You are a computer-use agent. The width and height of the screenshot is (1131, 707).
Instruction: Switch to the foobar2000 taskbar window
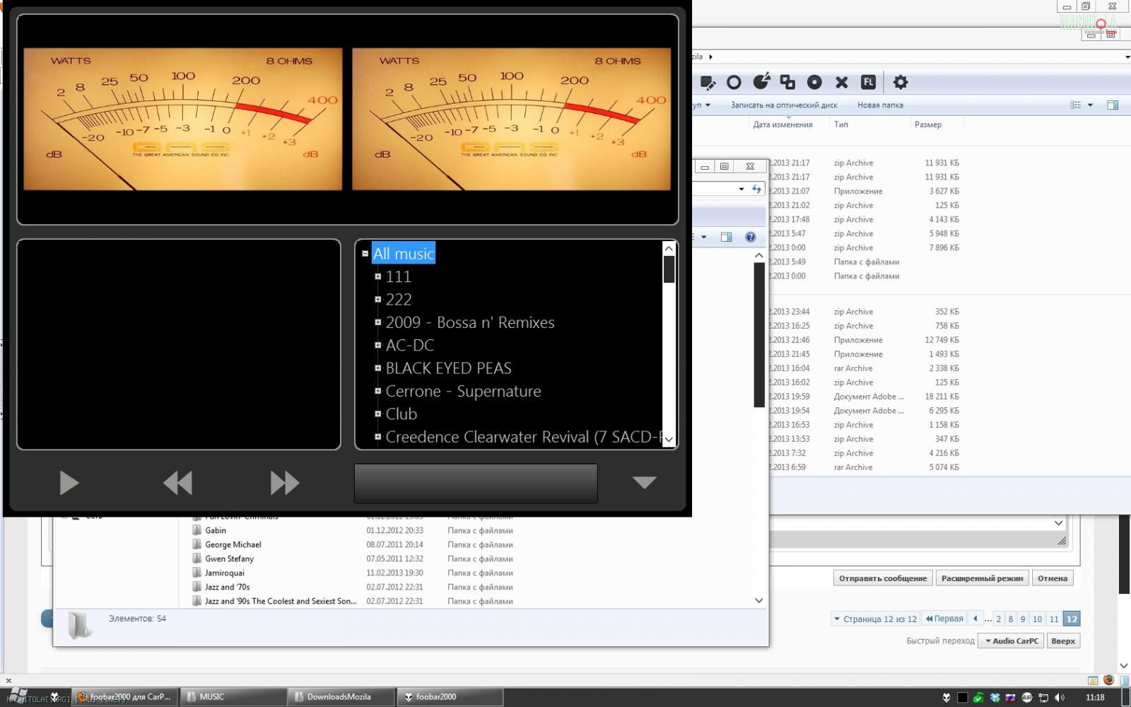click(450, 696)
